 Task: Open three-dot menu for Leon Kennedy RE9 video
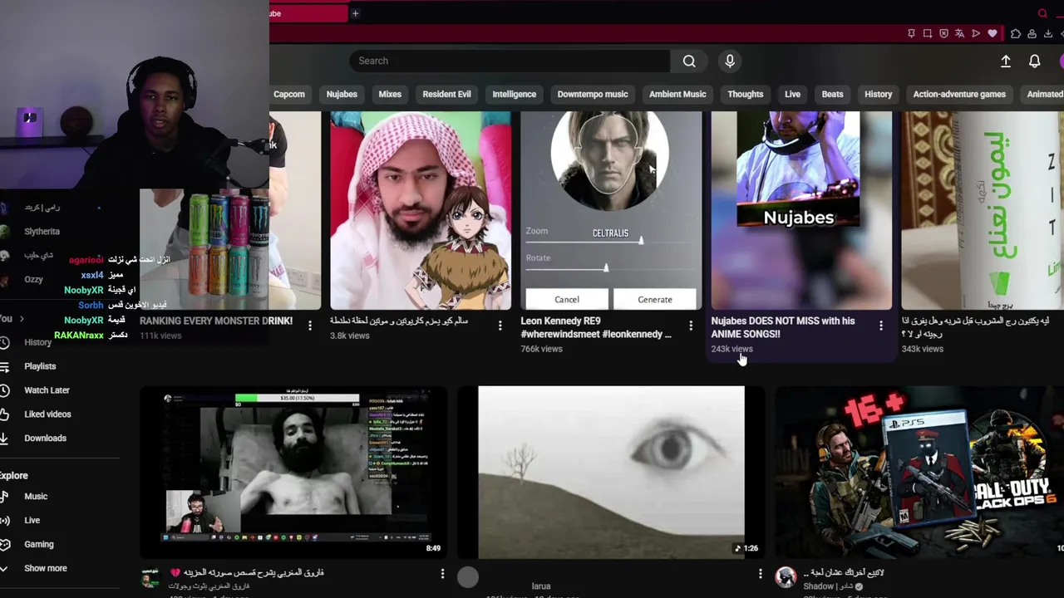click(x=690, y=326)
